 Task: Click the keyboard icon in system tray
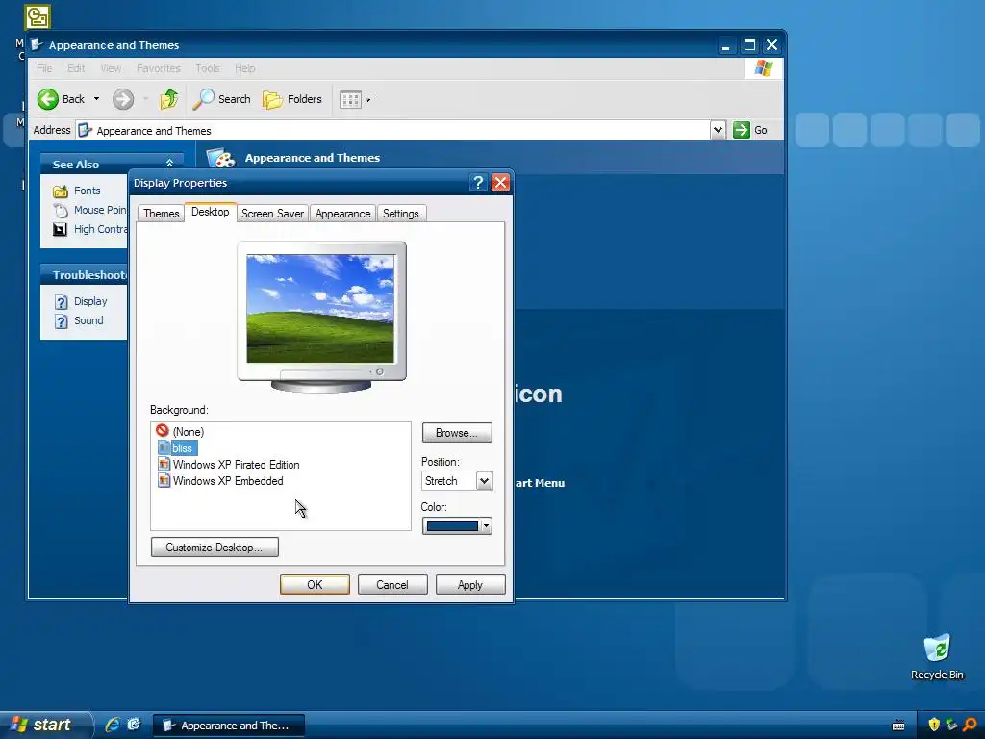click(898, 726)
